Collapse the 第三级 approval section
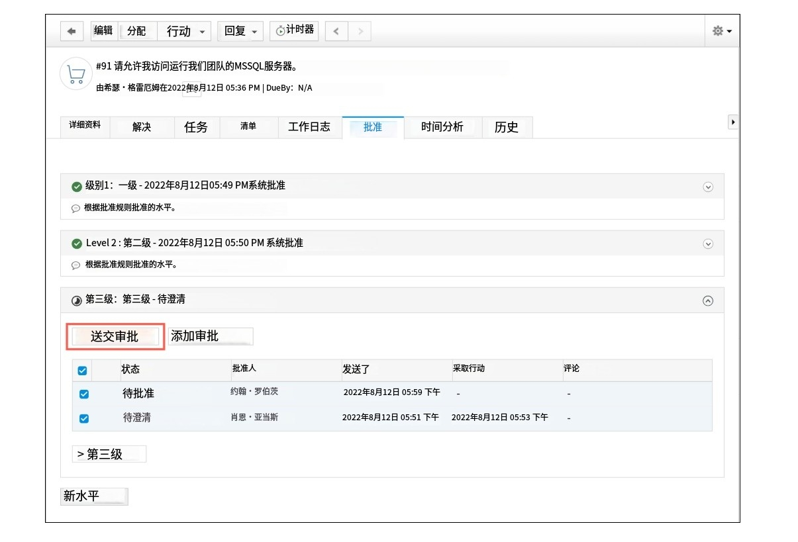798x542 pixels. (707, 301)
